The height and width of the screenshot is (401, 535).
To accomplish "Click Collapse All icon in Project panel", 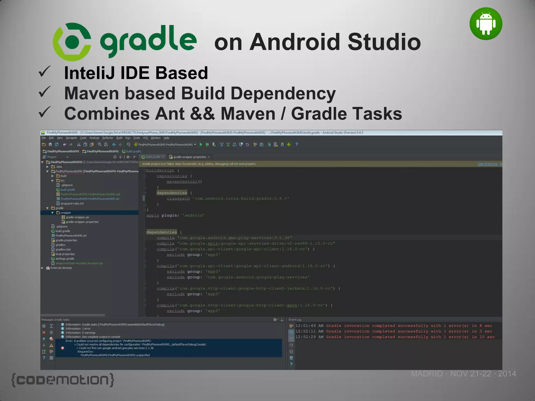I will coord(120,157).
